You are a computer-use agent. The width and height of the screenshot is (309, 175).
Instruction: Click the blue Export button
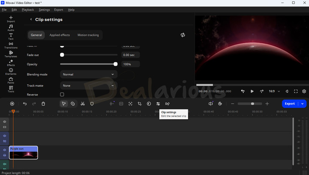(x=290, y=104)
